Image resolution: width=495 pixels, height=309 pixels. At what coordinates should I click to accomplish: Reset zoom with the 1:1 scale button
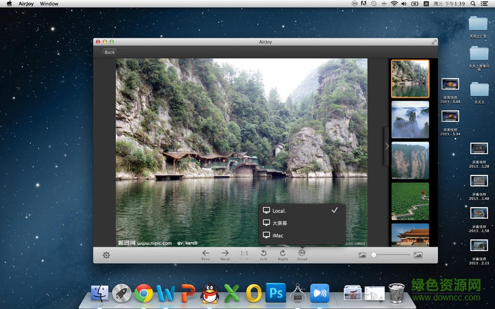244,253
